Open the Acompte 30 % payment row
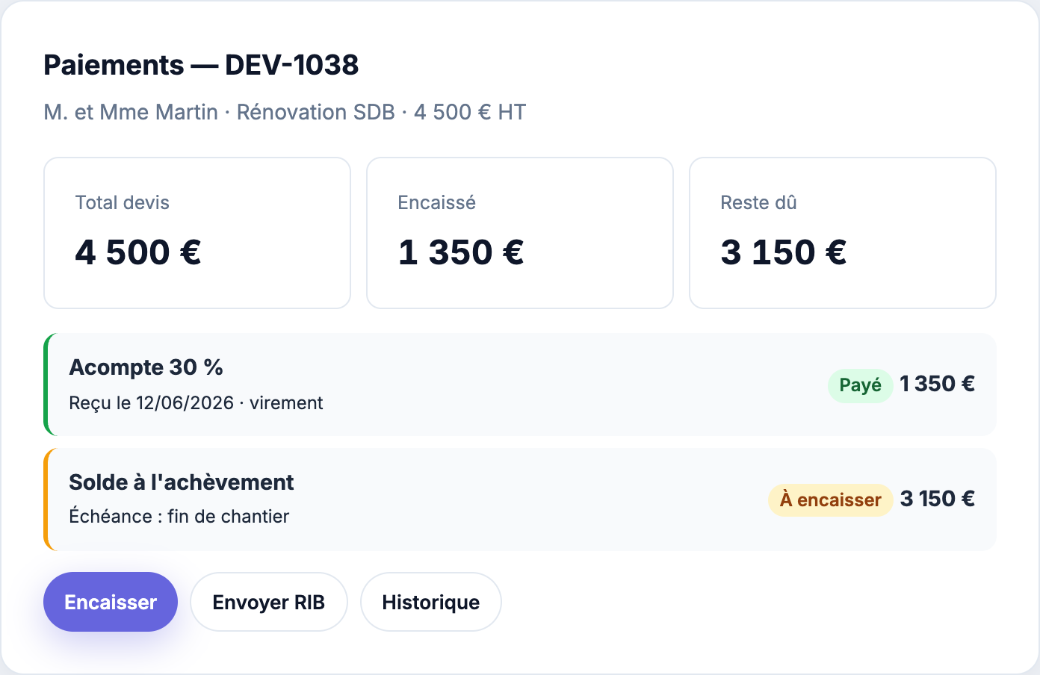This screenshot has height=675, width=1040. click(520, 385)
